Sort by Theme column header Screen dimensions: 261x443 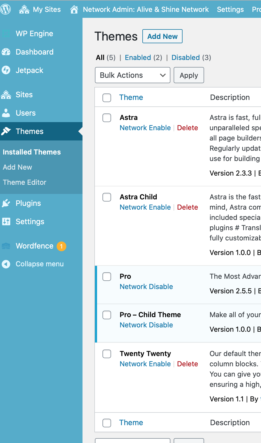point(131,97)
